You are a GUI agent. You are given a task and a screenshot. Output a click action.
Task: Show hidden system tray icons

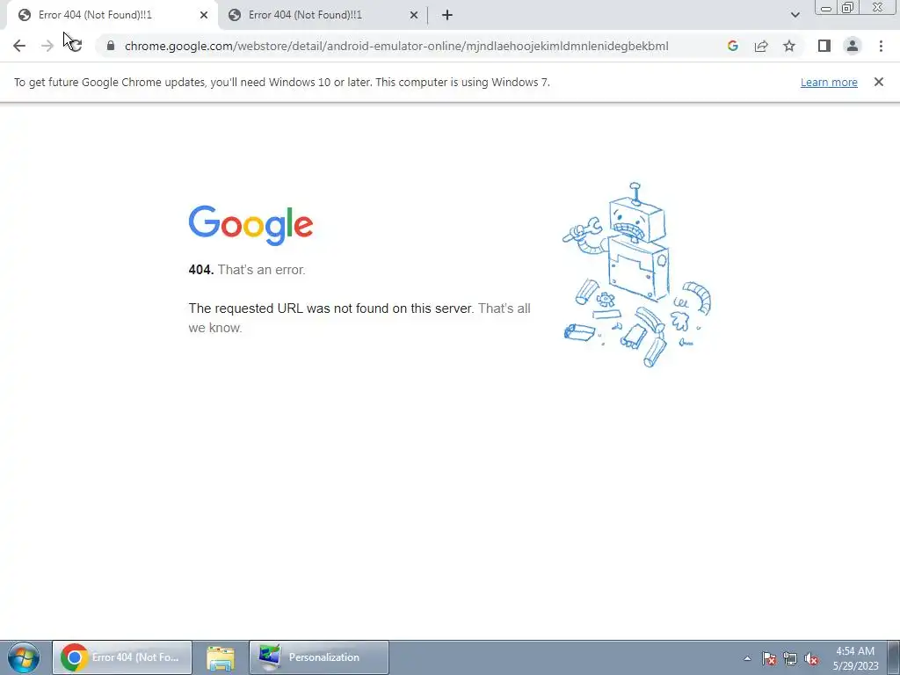pos(747,658)
